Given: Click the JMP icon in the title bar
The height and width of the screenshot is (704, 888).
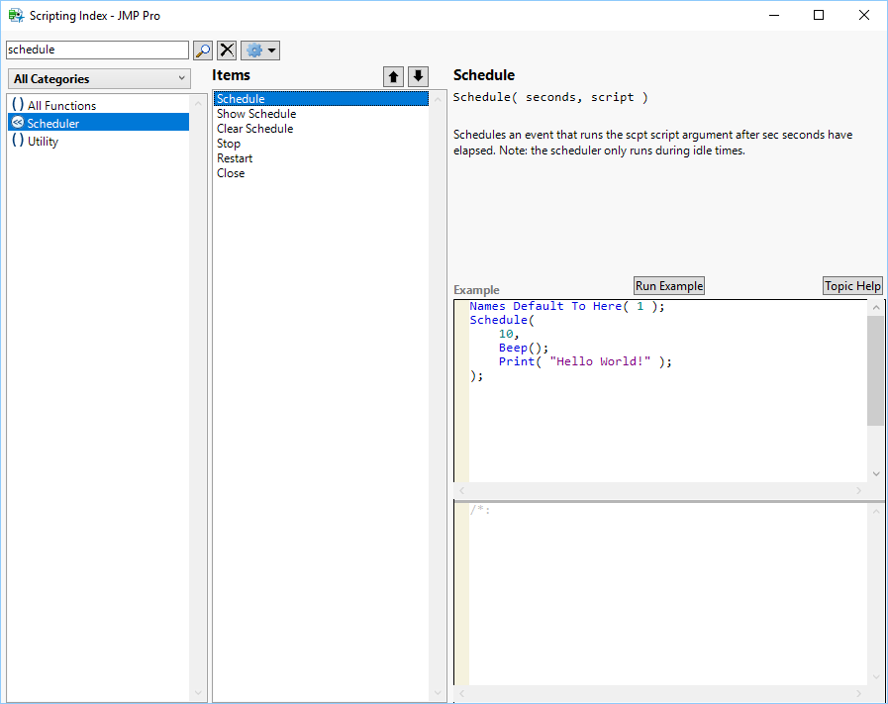Looking at the screenshot, I should (15, 15).
